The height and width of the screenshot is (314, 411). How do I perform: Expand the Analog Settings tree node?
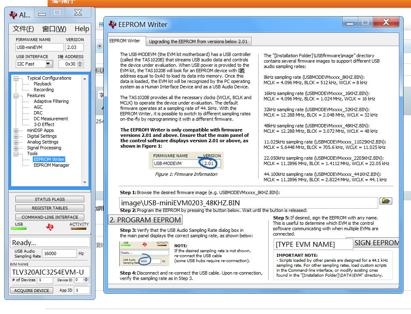(16, 142)
